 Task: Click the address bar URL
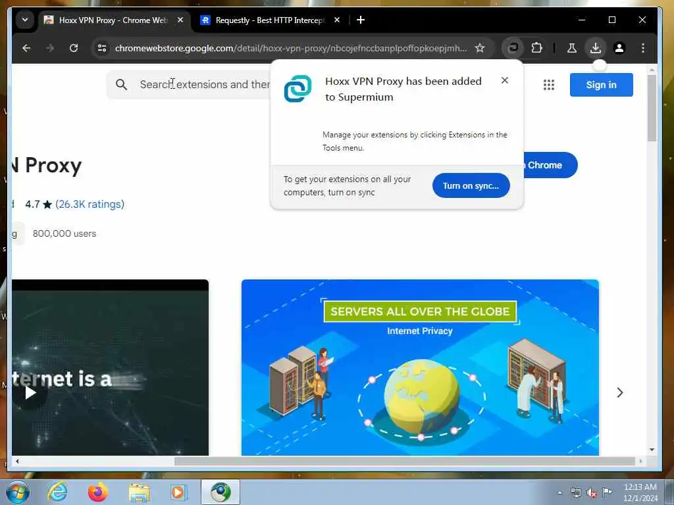click(x=290, y=48)
